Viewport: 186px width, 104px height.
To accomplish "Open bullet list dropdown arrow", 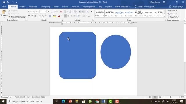I will 68,12.
